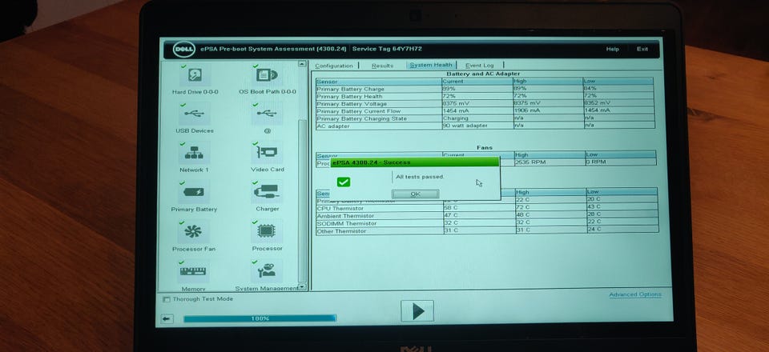The height and width of the screenshot is (352, 769).
Task: Click the All tests passed message
Action: 419,177
